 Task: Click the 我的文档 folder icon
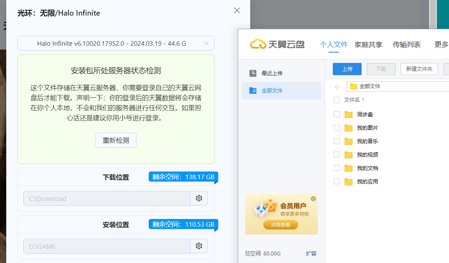[349, 168]
